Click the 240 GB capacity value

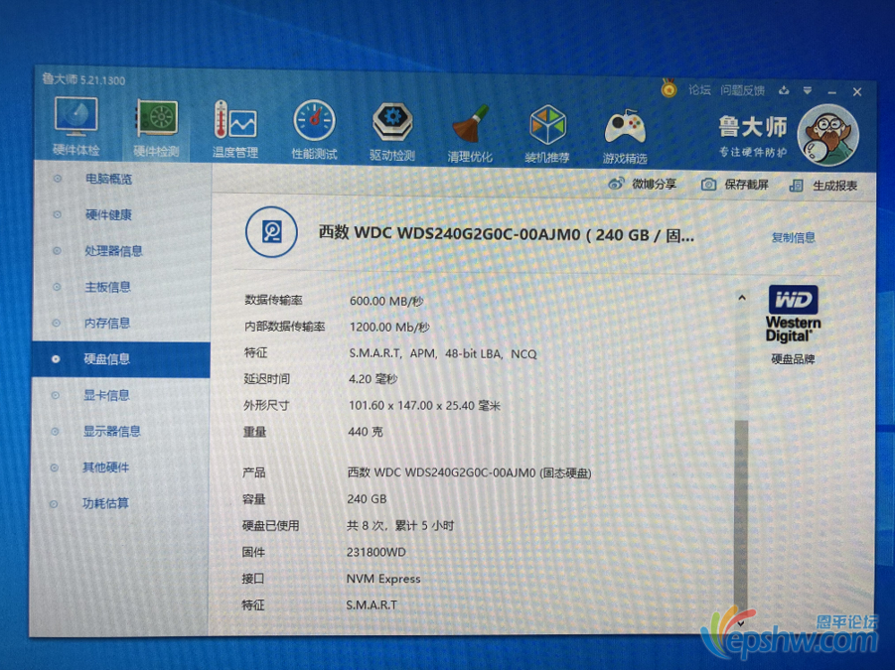(367, 499)
